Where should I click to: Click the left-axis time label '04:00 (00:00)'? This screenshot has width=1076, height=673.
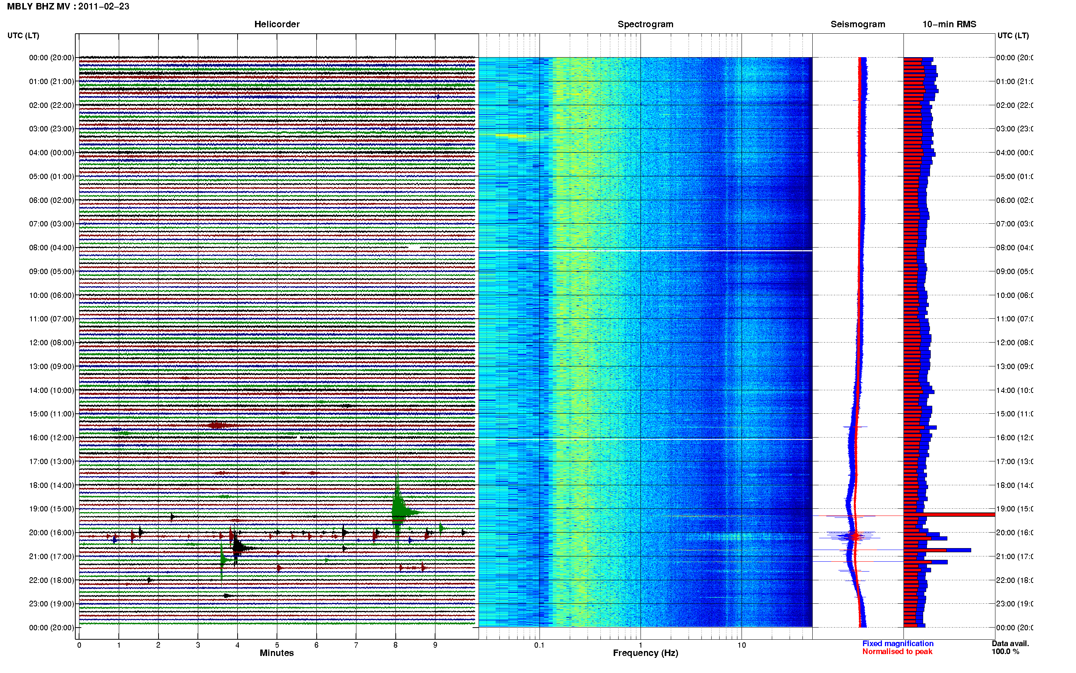(x=51, y=153)
